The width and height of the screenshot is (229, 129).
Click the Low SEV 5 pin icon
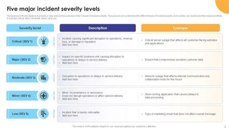click(x=43, y=114)
